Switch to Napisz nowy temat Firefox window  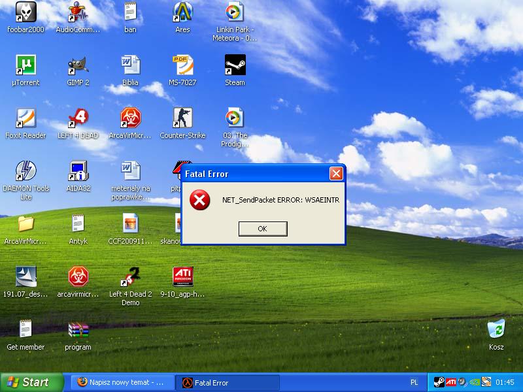(122, 382)
